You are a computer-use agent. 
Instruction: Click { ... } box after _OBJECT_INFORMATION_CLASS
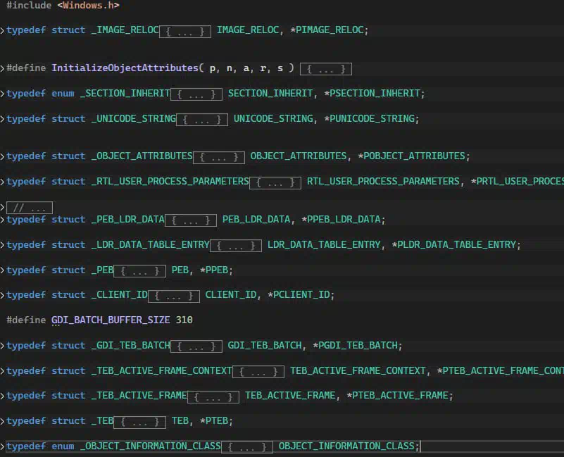247,447
